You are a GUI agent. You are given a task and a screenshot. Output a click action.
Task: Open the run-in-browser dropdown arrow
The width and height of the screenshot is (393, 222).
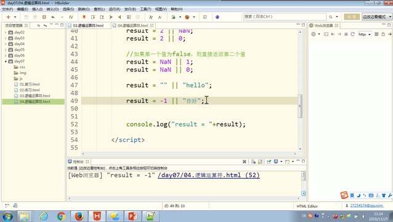click(x=180, y=17)
